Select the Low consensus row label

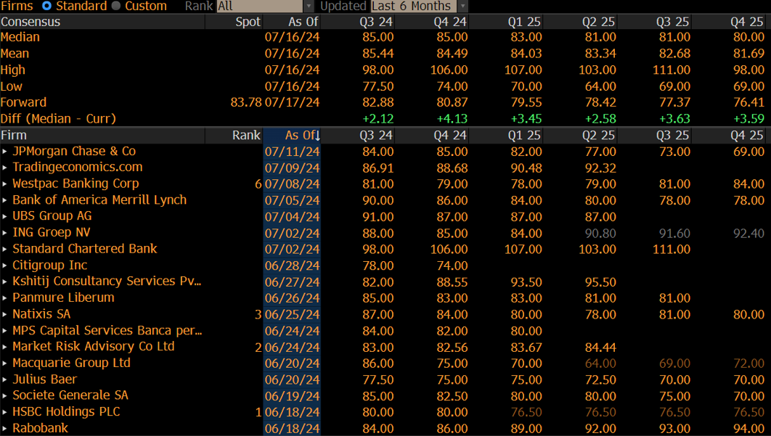[12, 86]
